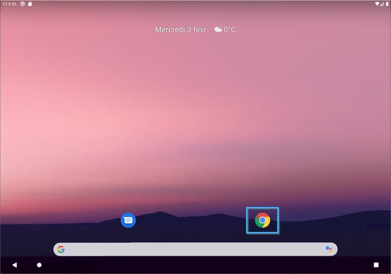Tap the SD card status bar icon
This screenshot has height=274, width=391.
[x=30, y=4]
